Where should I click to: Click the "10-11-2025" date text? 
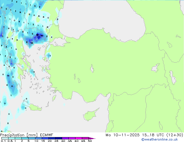[126, 135]
